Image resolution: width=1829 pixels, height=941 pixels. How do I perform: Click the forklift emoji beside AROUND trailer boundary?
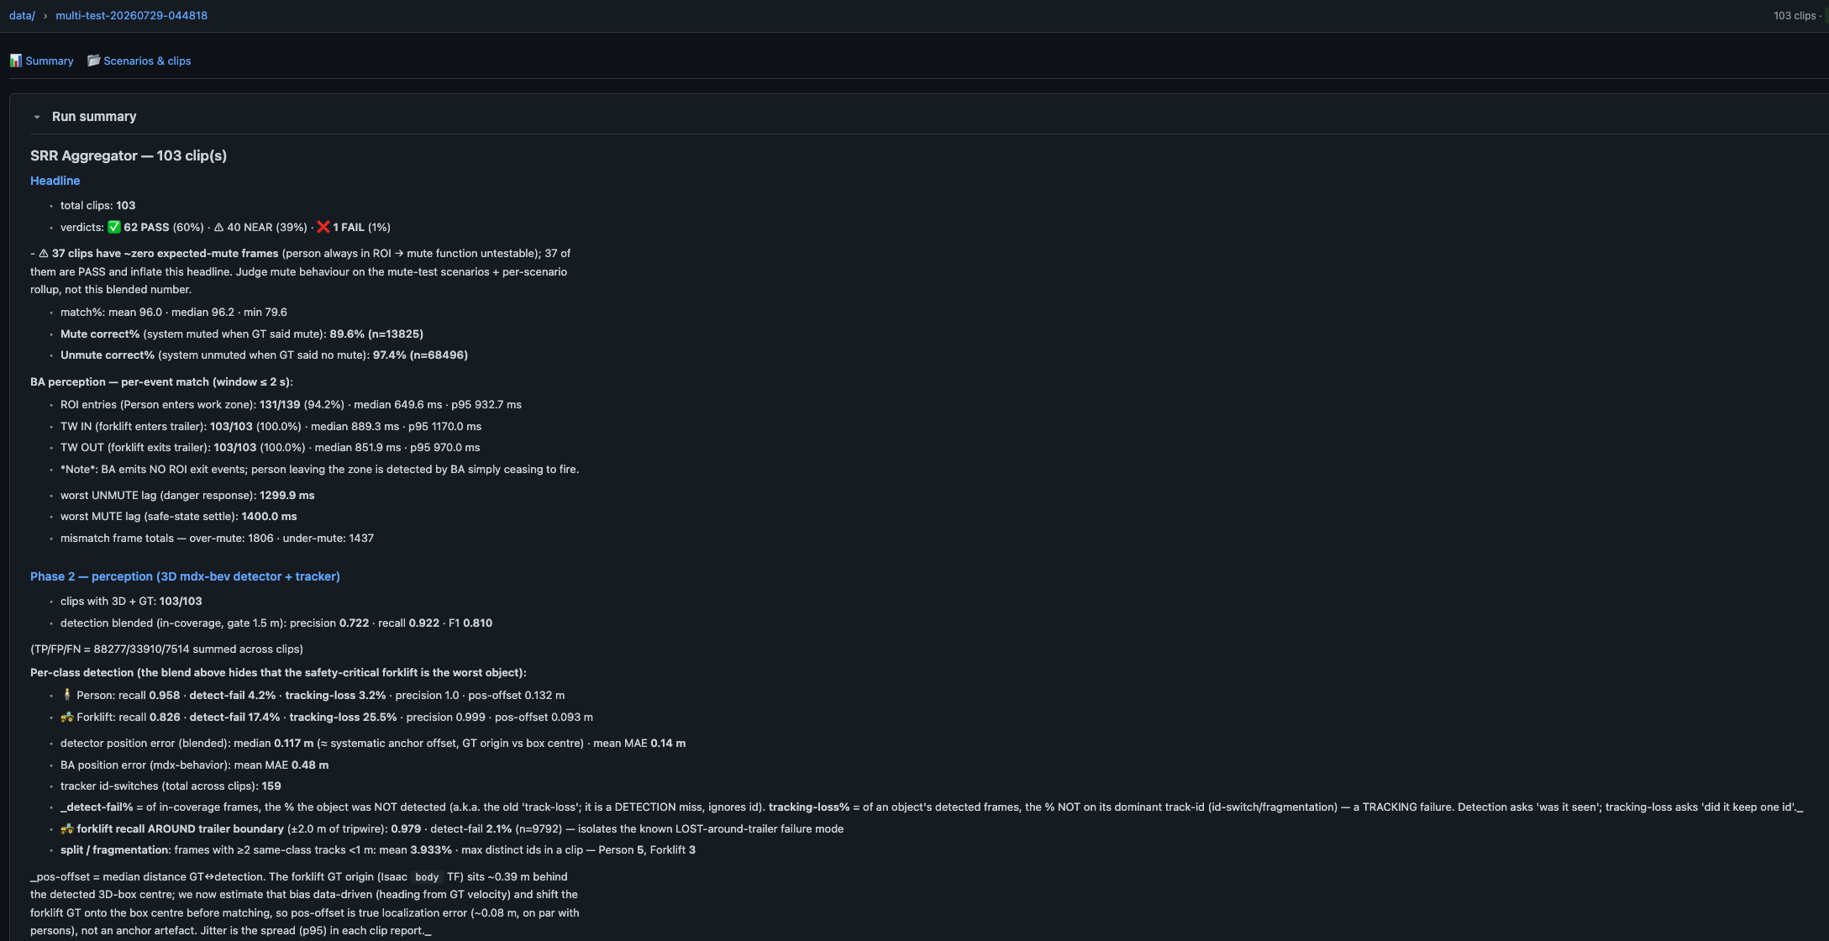[67, 828]
